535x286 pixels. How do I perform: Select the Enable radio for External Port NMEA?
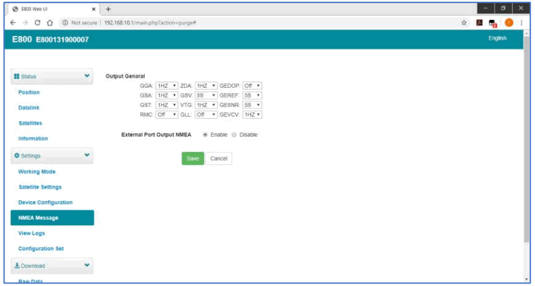pyautogui.click(x=205, y=135)
